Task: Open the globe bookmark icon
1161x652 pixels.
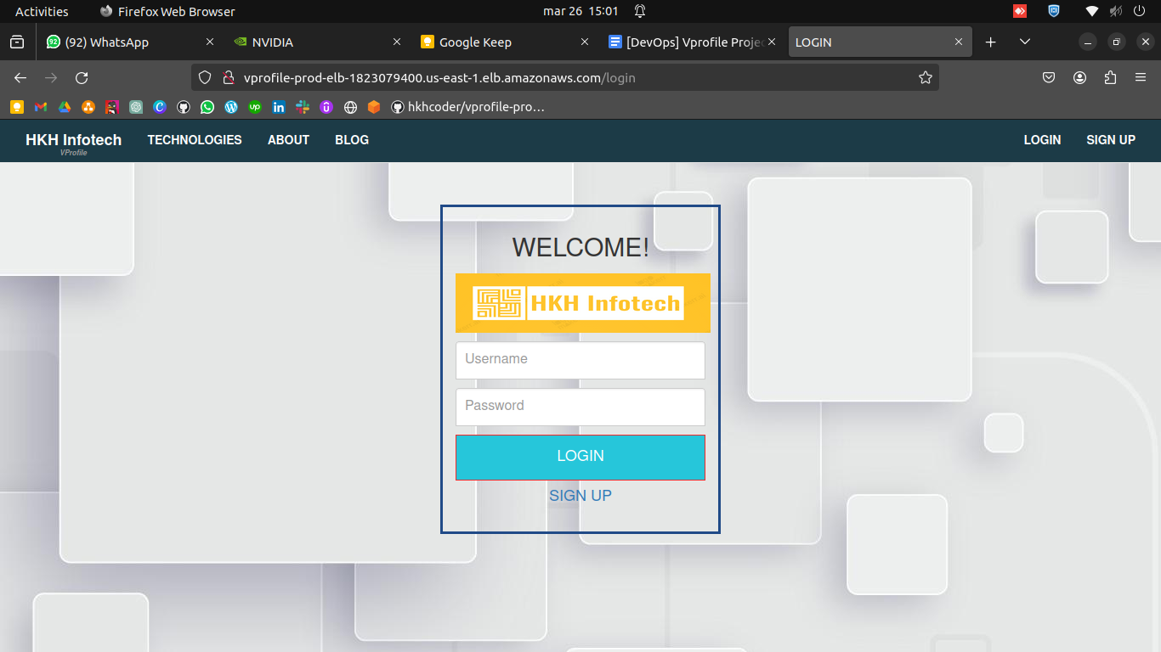Action: (x=349, y=107)
